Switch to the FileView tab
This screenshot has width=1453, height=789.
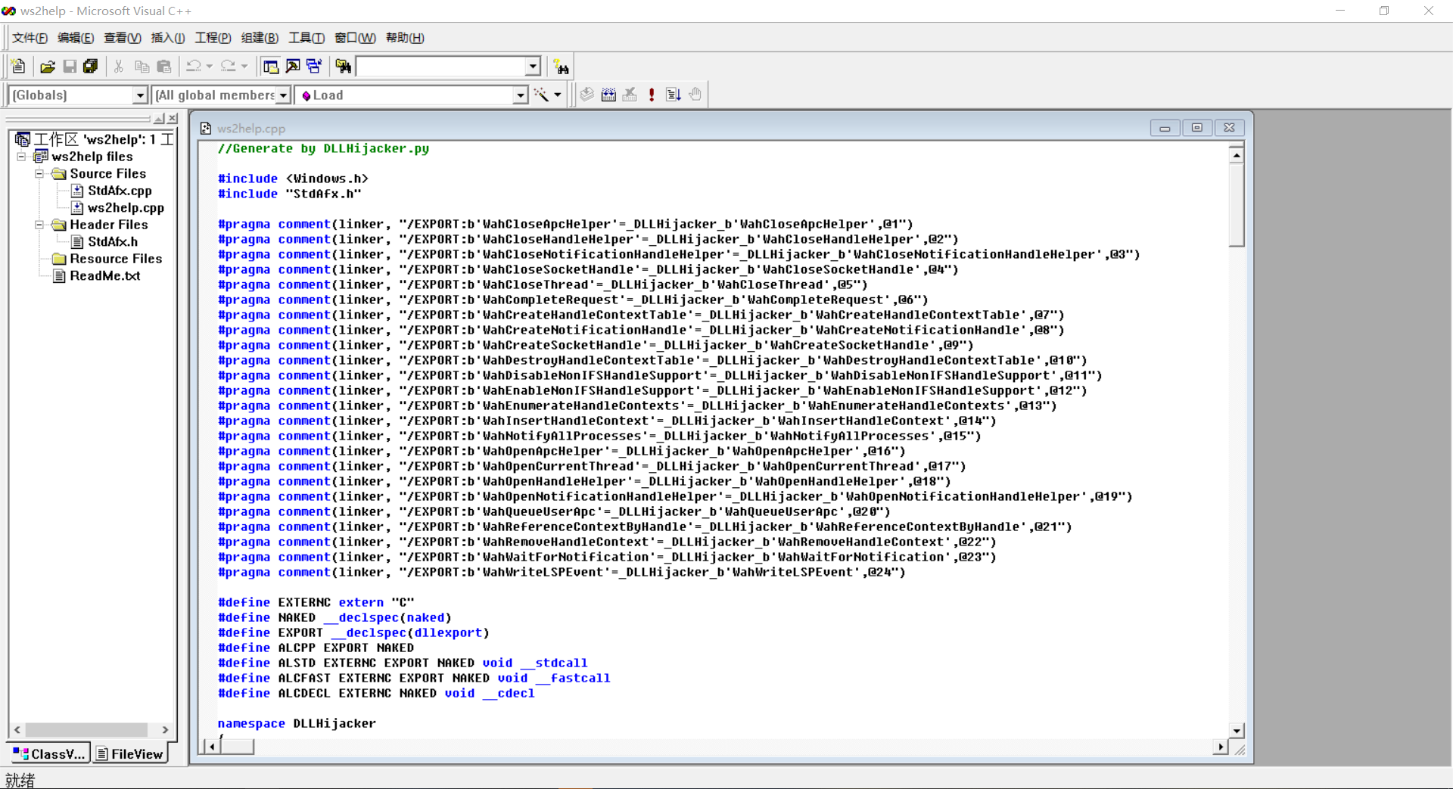tap(129, 753)
